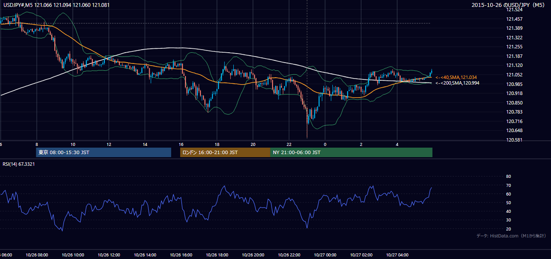Screen dimensions: 551x259
Task: Click price axis value 120.716
Action: pyautogui.click(x=514, y=121)
